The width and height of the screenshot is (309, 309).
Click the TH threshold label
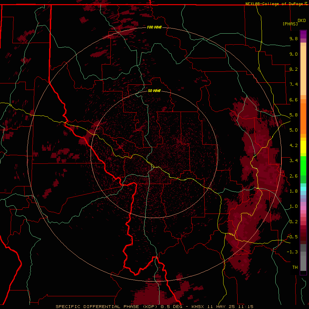pos(295,267)
